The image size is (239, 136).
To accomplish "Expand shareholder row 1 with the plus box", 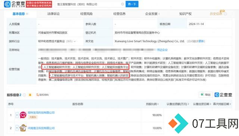I will click(17, 115).
